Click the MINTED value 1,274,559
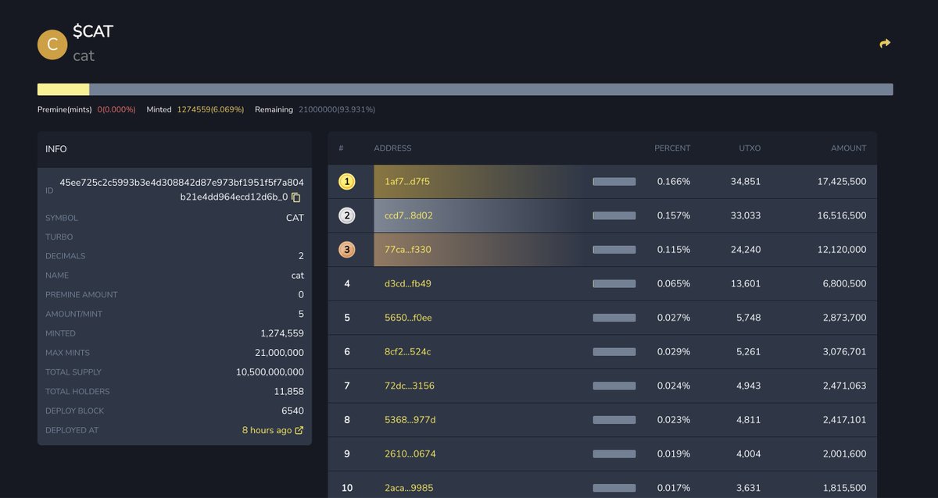The height and width of the screenshot is (498, 938). tap(282, 333)
